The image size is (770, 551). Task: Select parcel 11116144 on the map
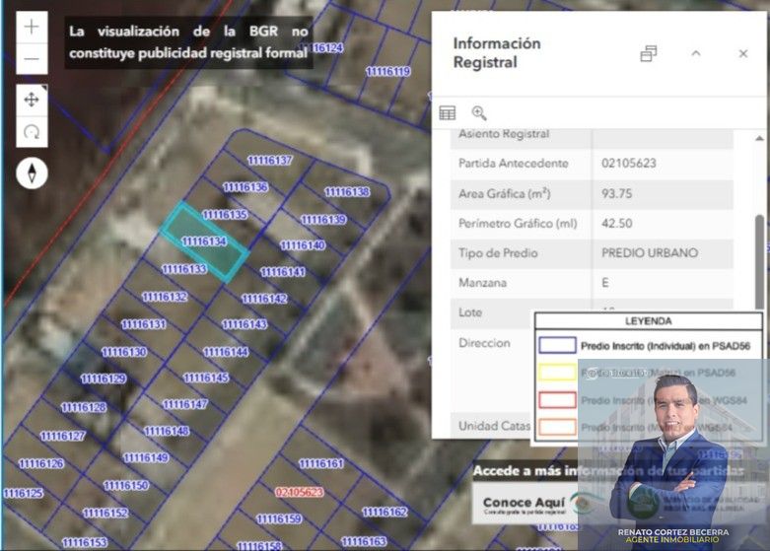[x=226, y=352]
